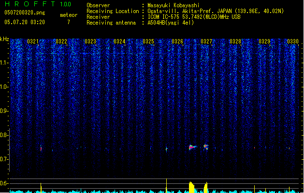The width and height of the screenshot is (304, 193).
Task: Click the 0.7 kHz axis tick label
Action: (x=4, y=159)
